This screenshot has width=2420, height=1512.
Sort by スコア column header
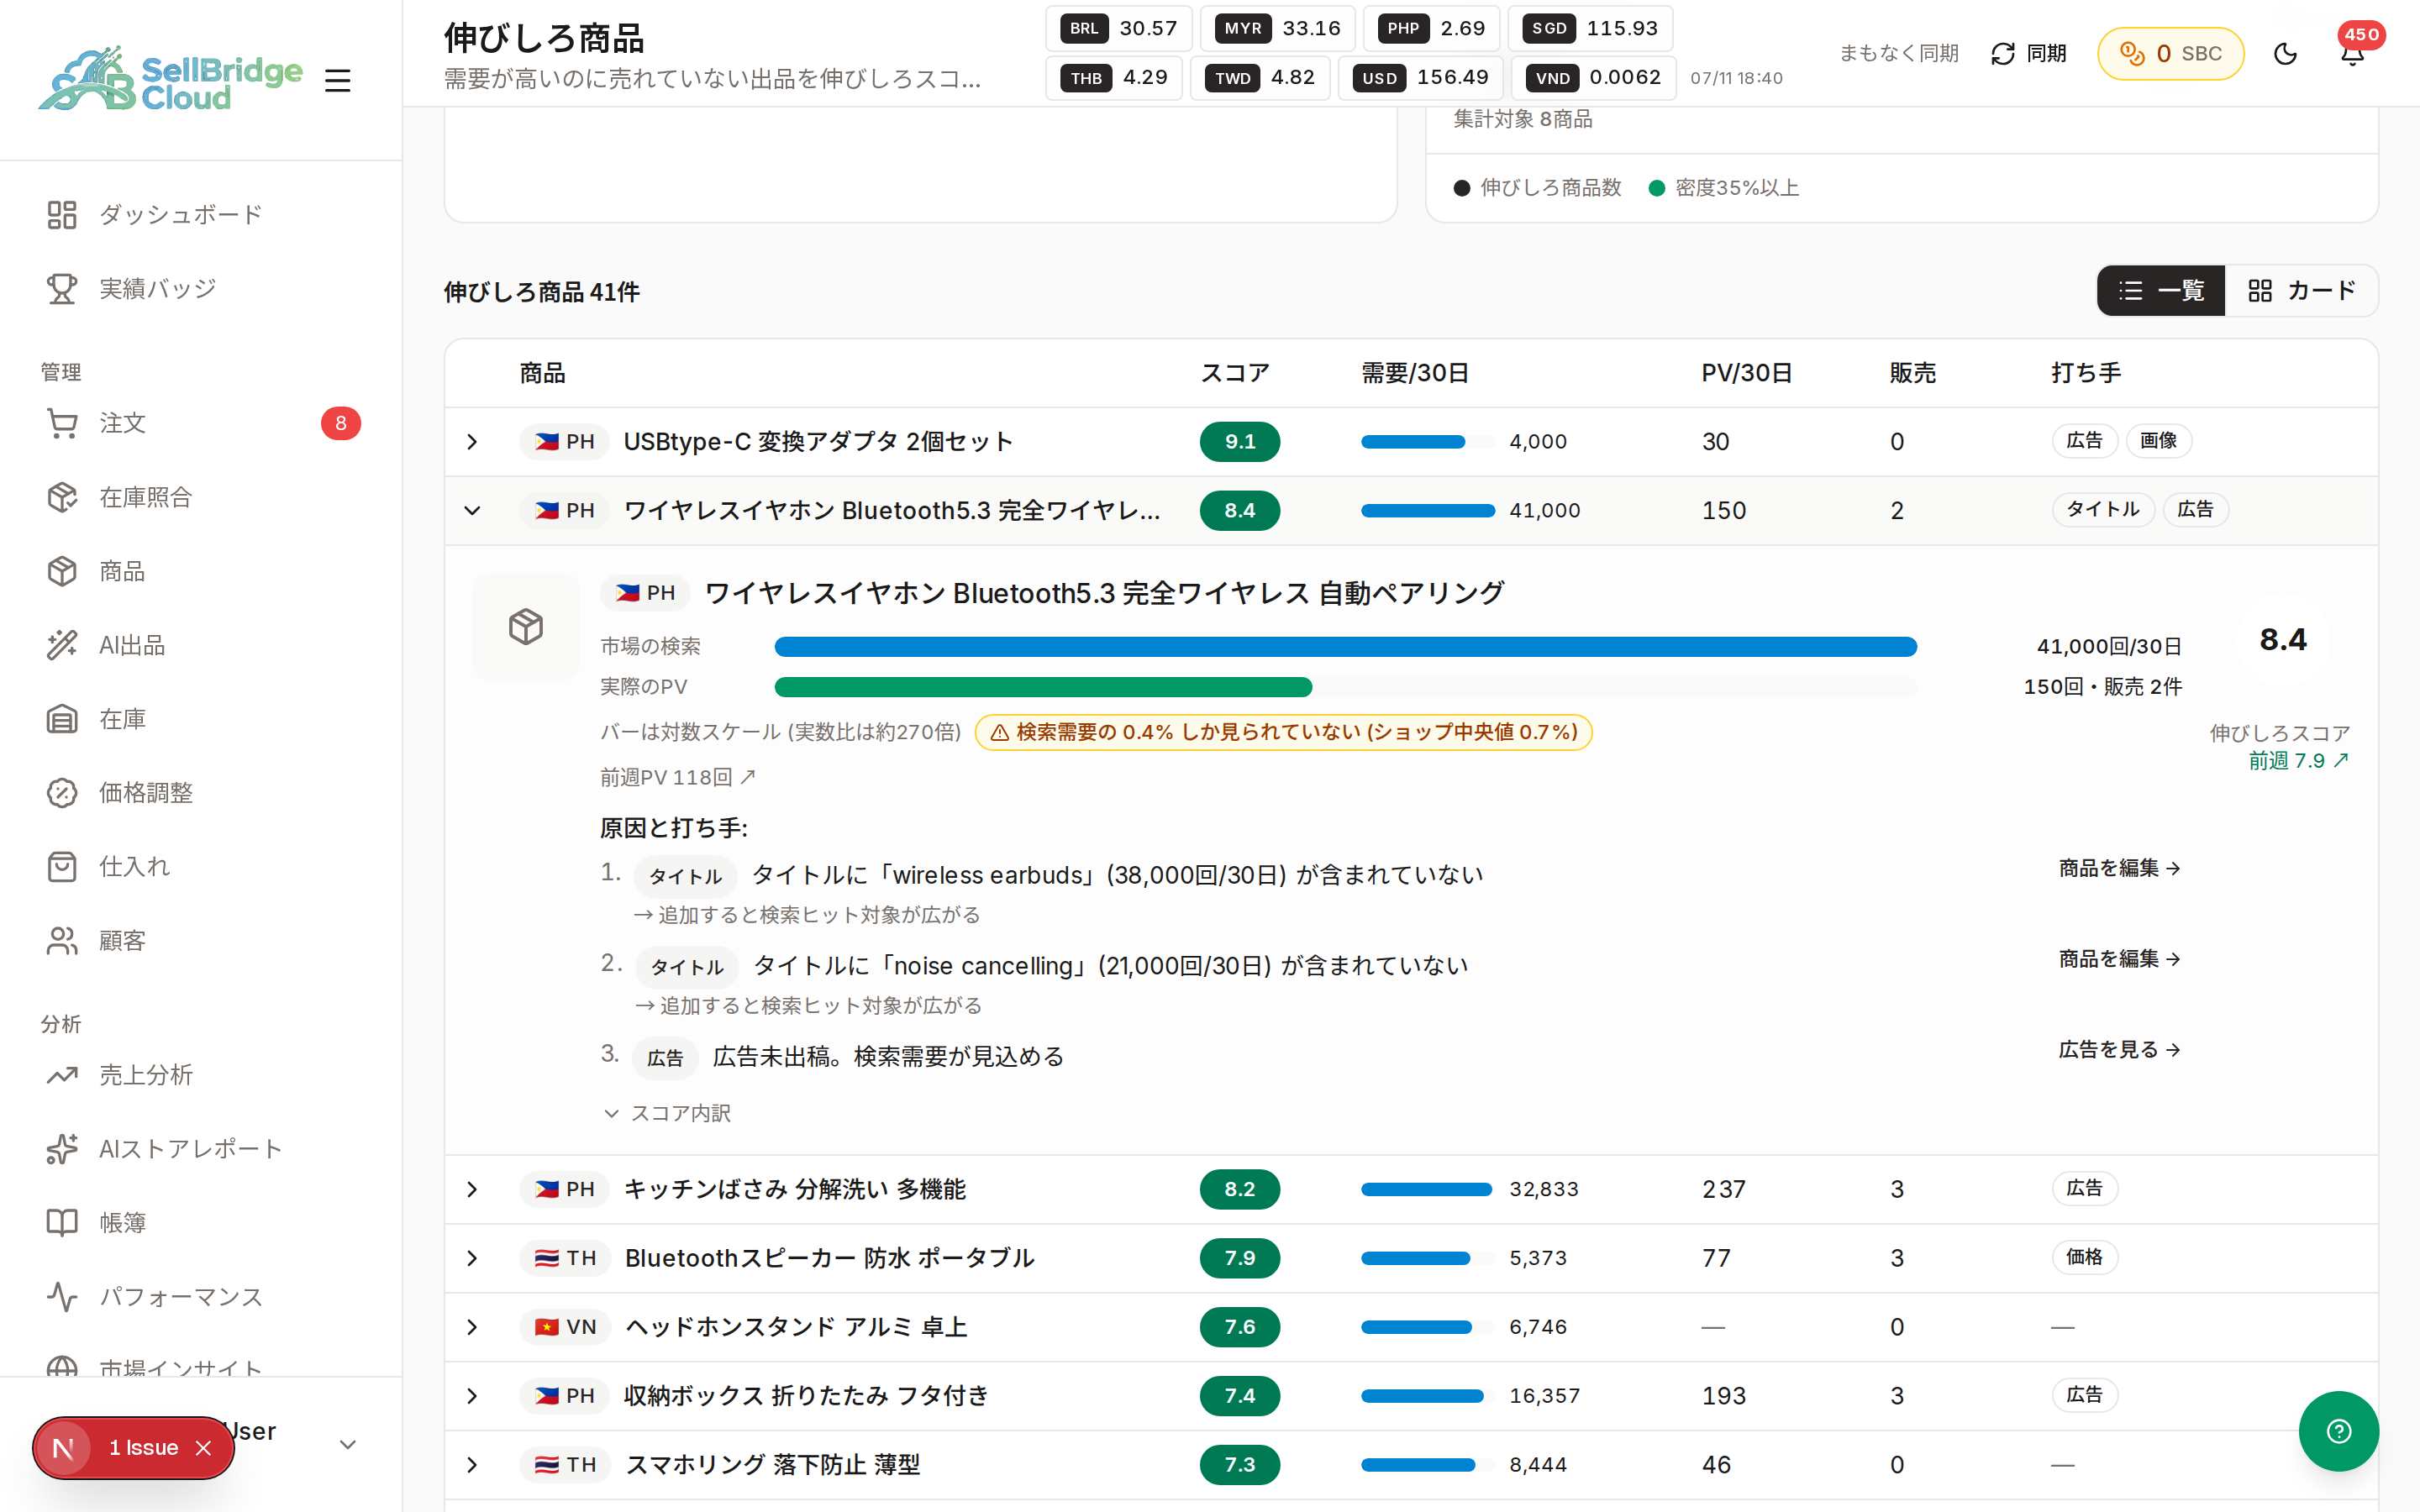click(1235, 374)
